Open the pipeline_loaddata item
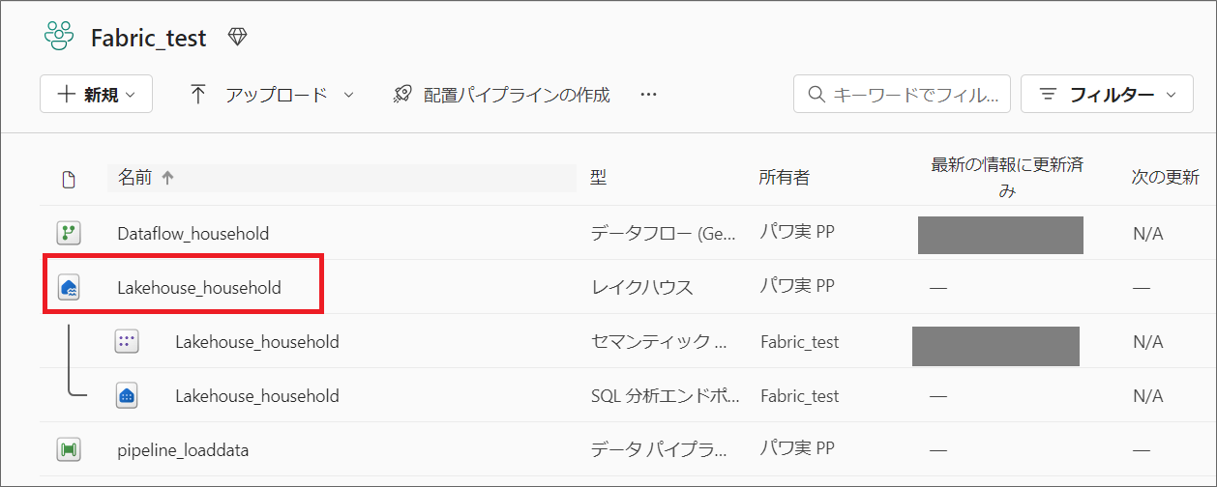 point(183,449)
